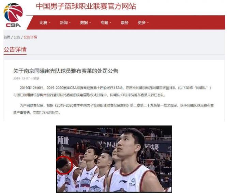
Task: Click the announcement headline about 雅布赛莱
Action: tap(66, 71)
